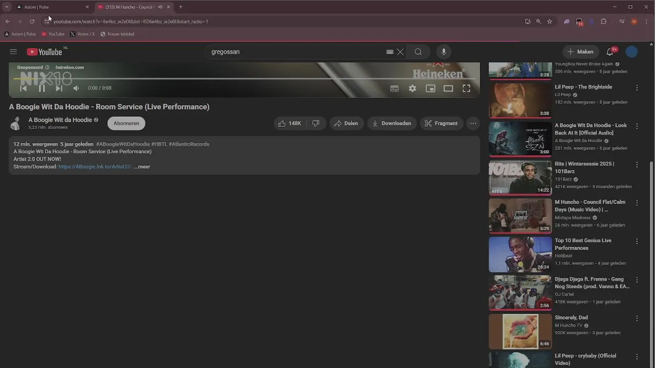This screenshot has width=655, height=368.
Task: Enable miniplayer mode
Action: [430, 88]
